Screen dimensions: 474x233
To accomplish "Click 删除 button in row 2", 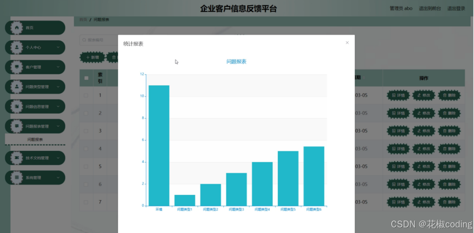I will click(x=449, y=113).
